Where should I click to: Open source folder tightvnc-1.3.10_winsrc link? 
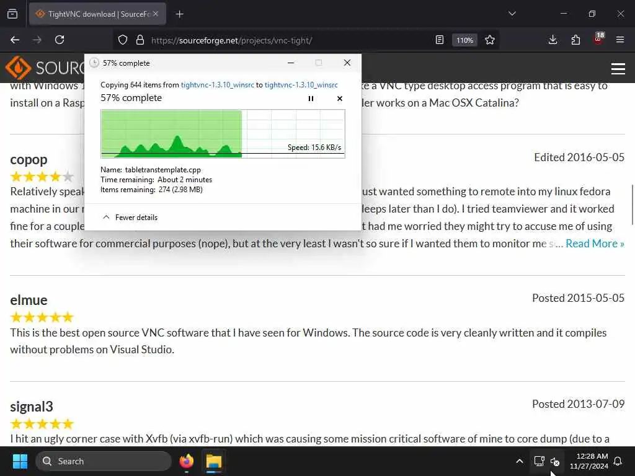coord(218,85)
